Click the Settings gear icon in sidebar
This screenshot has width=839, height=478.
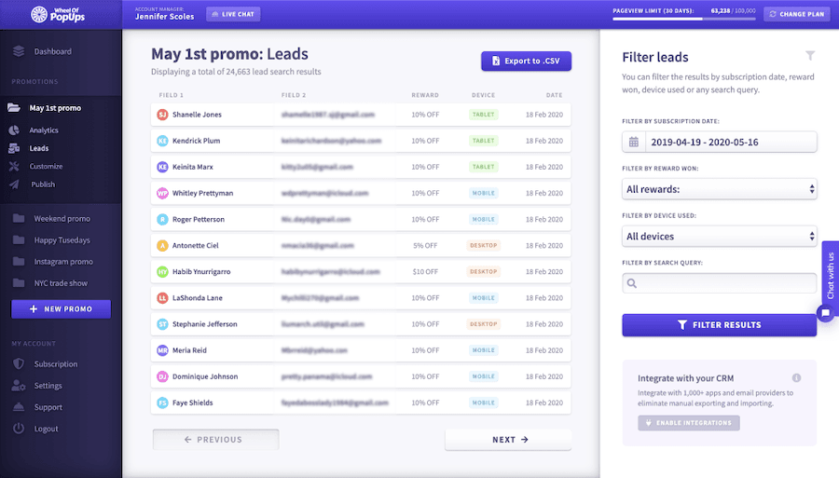(x=18, y=386)
